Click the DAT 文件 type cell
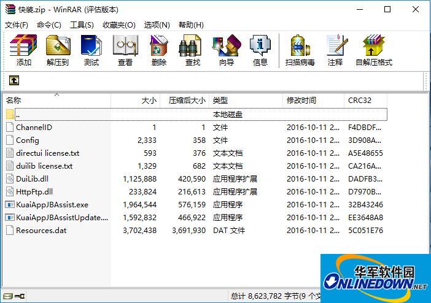This screenshot has height=303, width=431. (229, 231)
